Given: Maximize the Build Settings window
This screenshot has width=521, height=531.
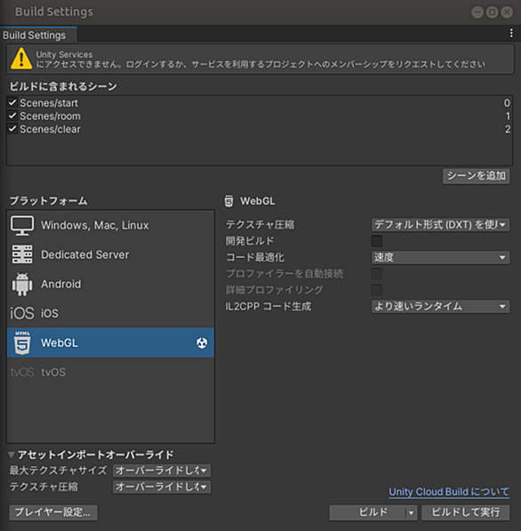Looking at the screenshot, I should coord(492,12).
